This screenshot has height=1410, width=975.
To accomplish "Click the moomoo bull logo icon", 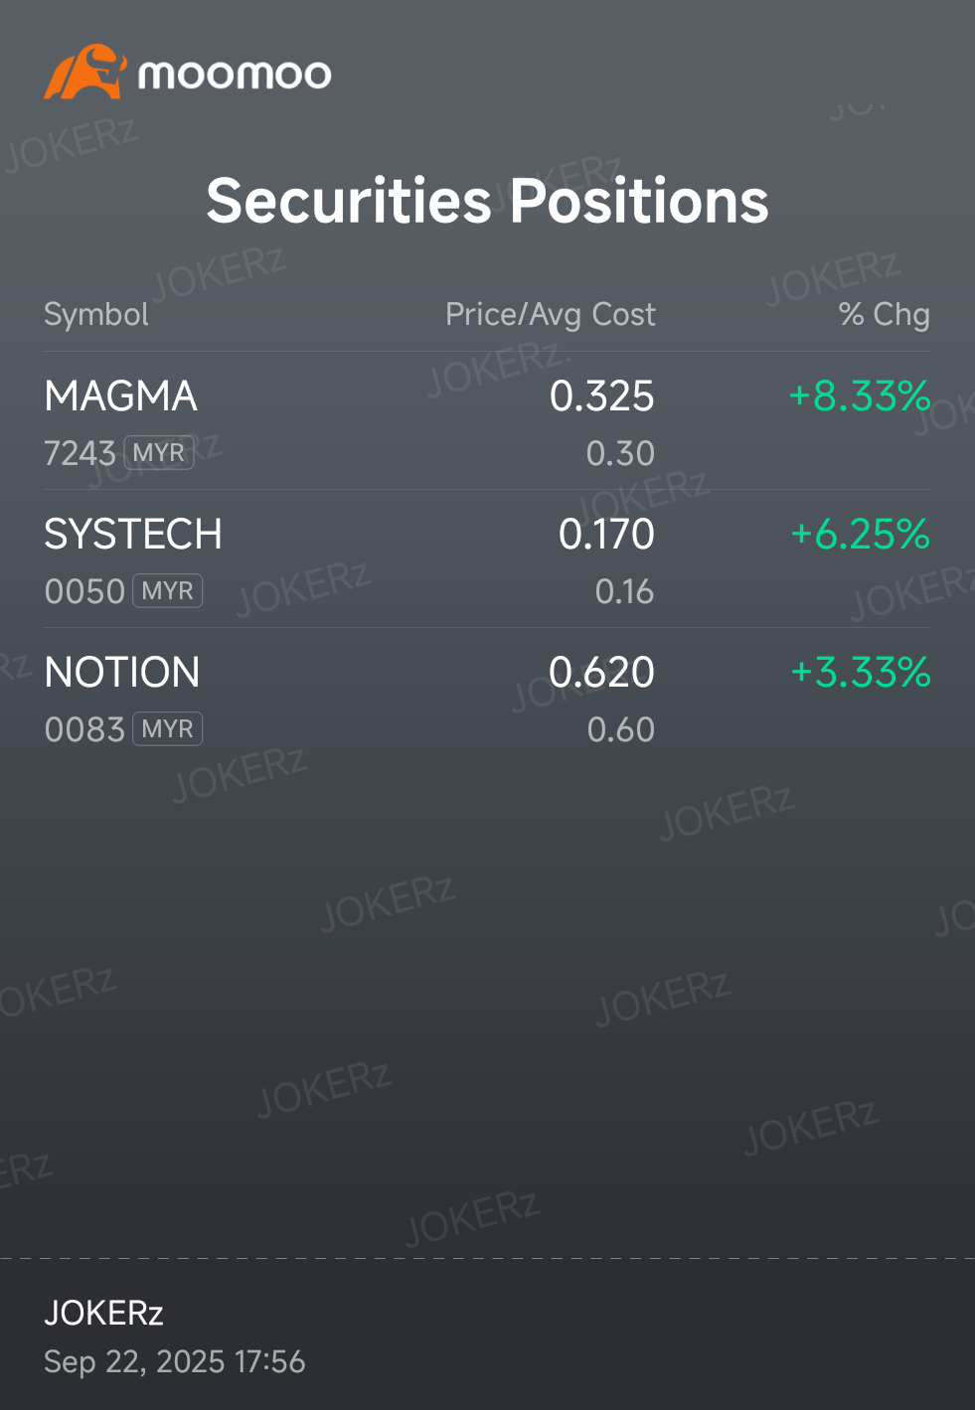I will point(85,72).
